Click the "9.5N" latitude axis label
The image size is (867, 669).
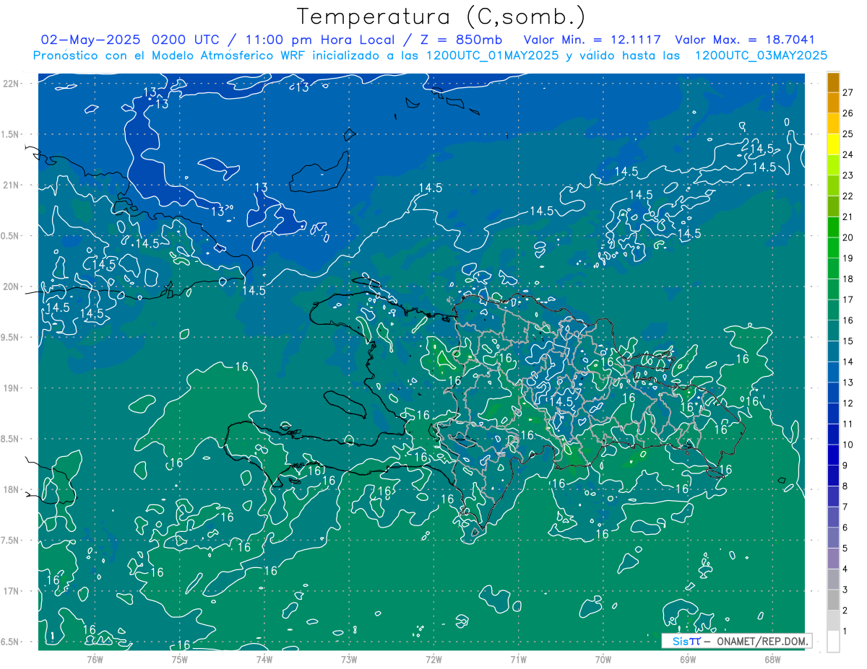(x=10, y=338)
